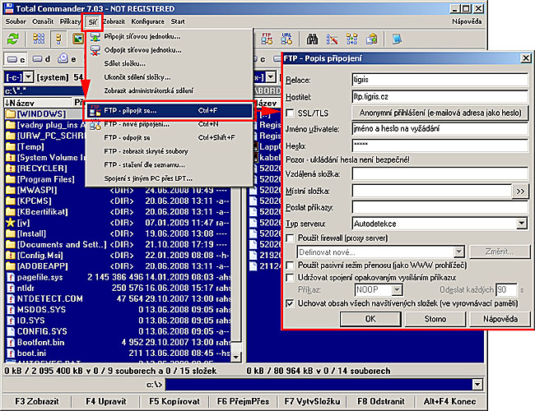Select the pagefile.sys file icon

11,277
